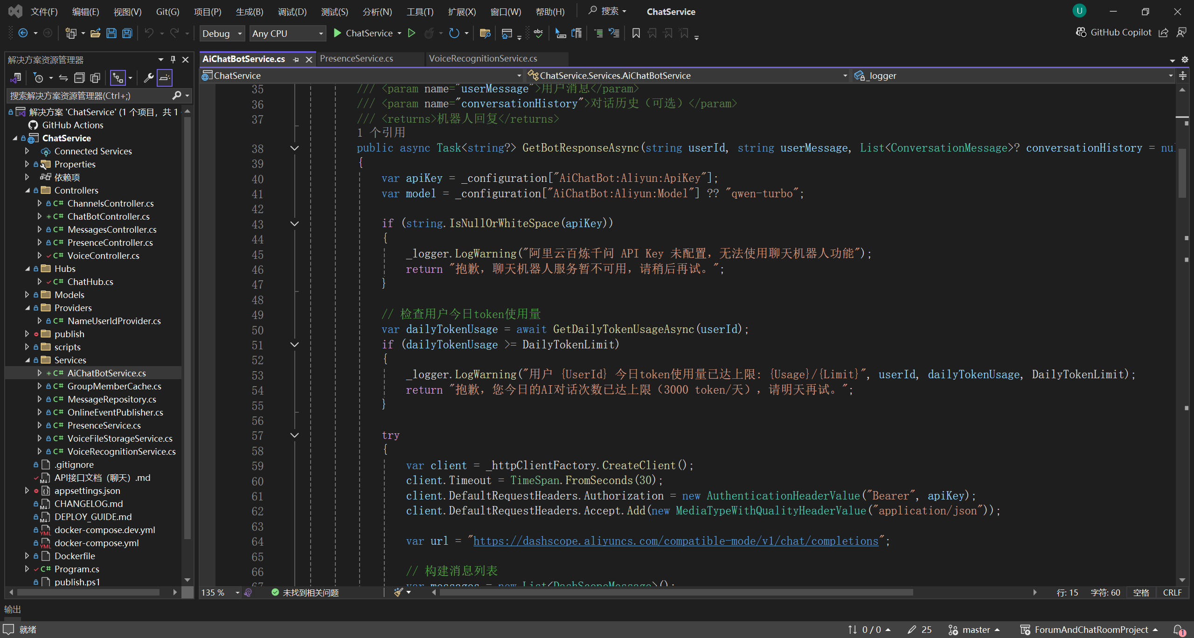The height and width of the screenshot is (638, 1194).
Task: Expand the Hubs folder
Action: click(x=27, y=268)
